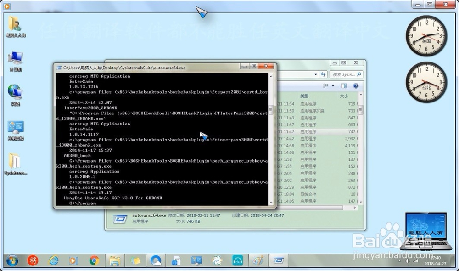Open the sticky notes taskbar icon
The image size is (459, 271).
[x=135, y=260]
